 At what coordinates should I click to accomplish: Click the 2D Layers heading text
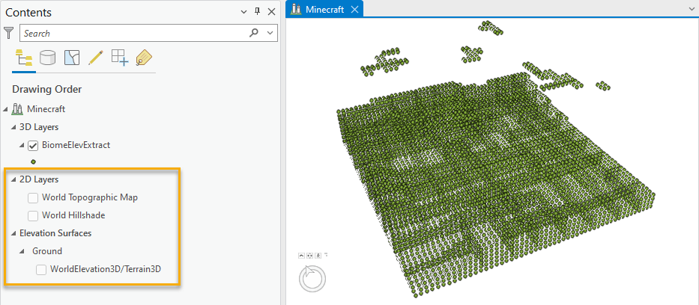tap(39, 179)
